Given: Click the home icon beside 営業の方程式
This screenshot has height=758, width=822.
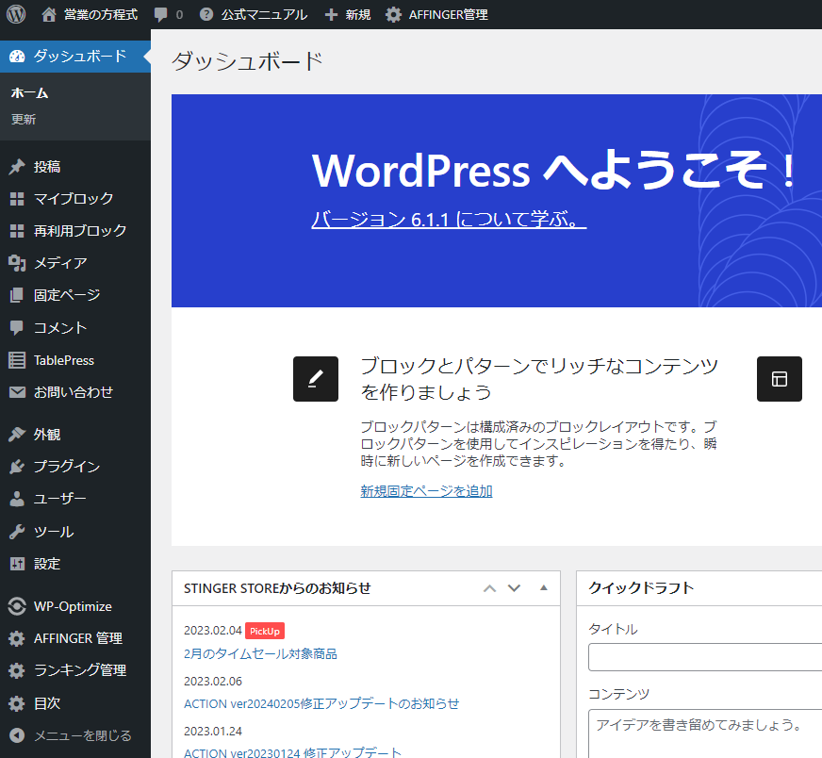Looking at the screenshot, I should tap(49, 15).
